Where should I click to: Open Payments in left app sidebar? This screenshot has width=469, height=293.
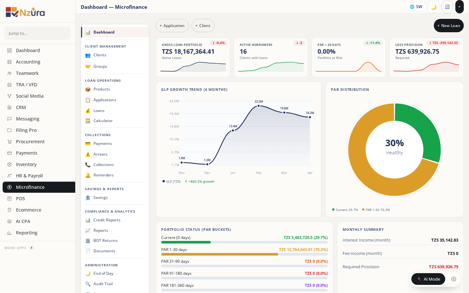pyautogui.click(x=39, y=153)
